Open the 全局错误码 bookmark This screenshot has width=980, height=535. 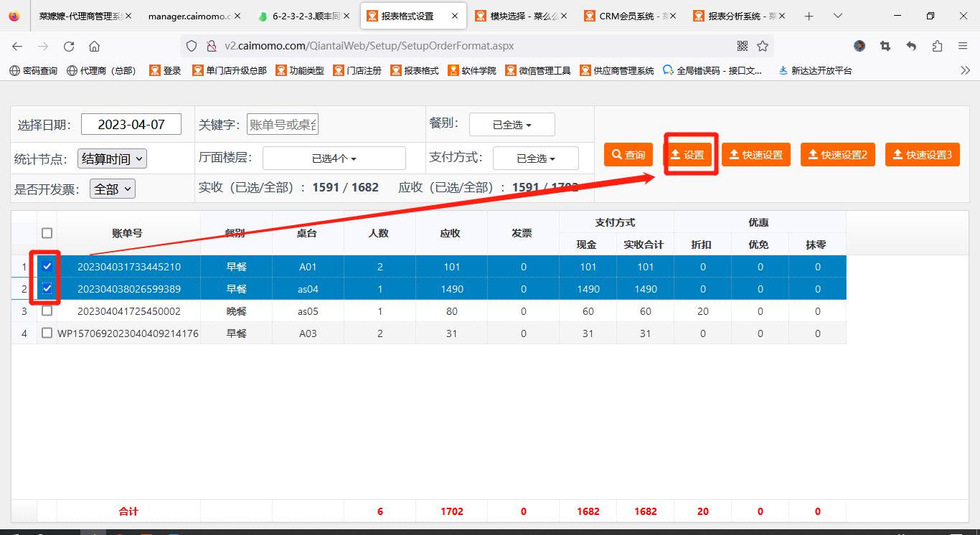713,70
